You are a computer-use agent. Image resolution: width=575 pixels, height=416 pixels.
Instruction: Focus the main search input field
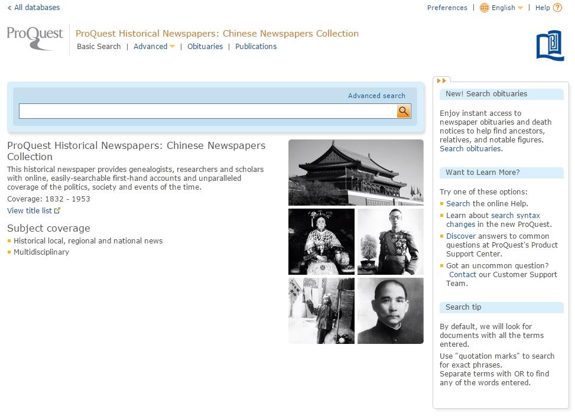(208, 111)
